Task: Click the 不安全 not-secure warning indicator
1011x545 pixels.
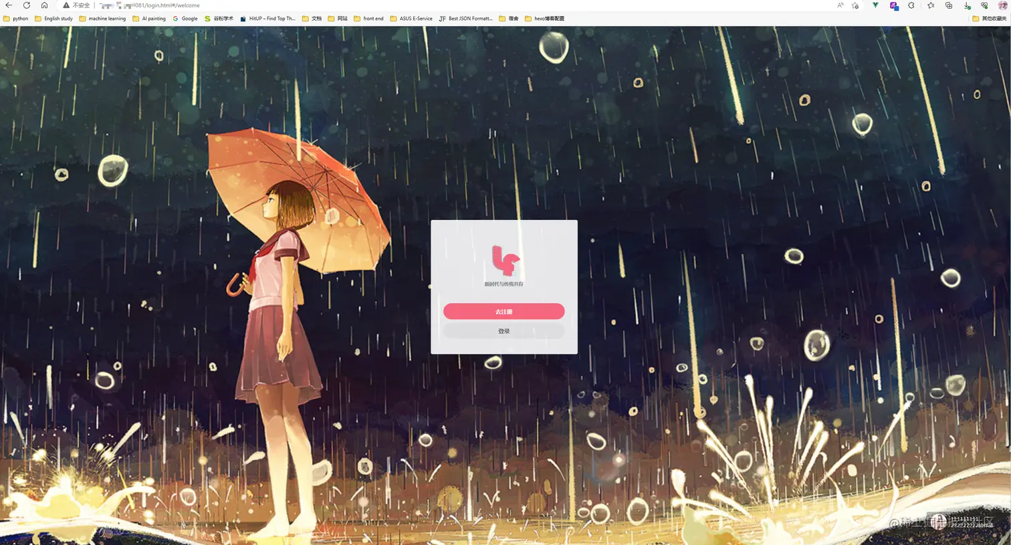Action: tap(76, 5)
